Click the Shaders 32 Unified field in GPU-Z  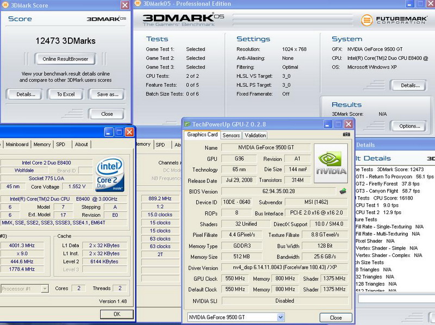click(246, 224)
